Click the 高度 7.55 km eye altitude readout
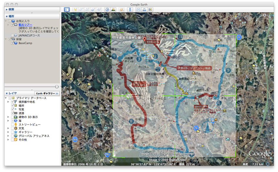The height and width of the screenshot is (172, 278). 253,164
